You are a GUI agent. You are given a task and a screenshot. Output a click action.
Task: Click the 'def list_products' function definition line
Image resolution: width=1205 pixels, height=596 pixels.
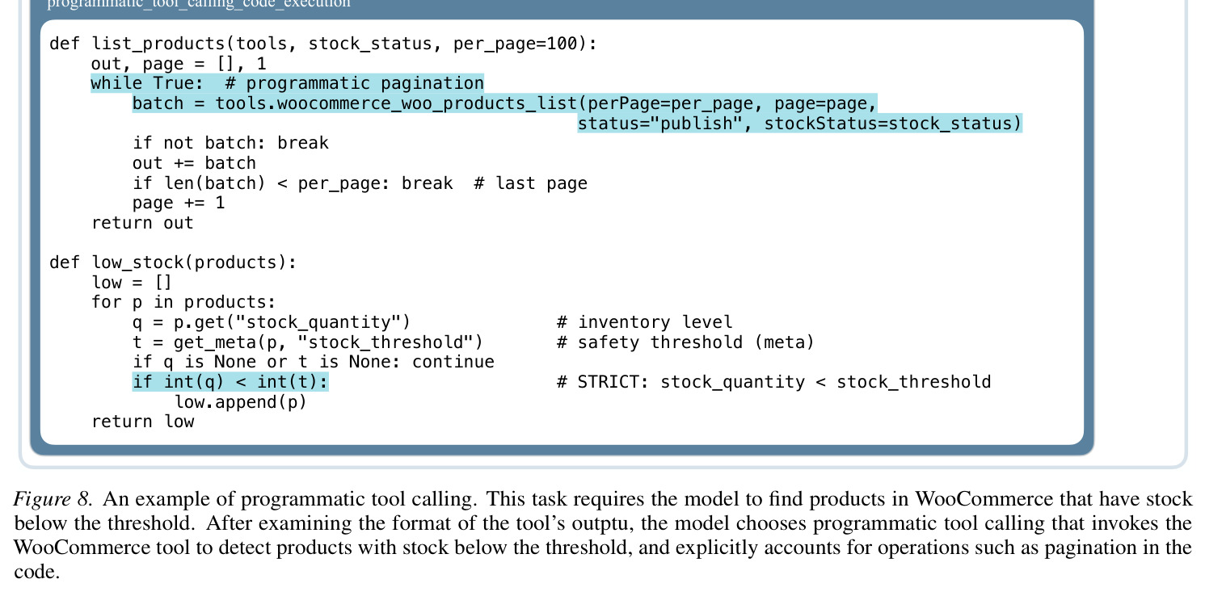322,44
